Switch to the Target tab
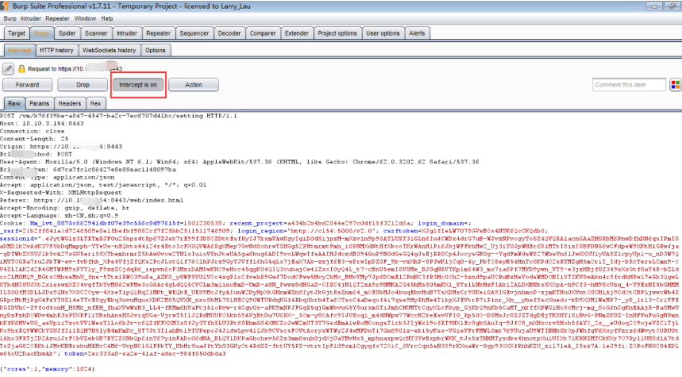The height and width of the screenshot is (377, 682). [x=17, y=33]
